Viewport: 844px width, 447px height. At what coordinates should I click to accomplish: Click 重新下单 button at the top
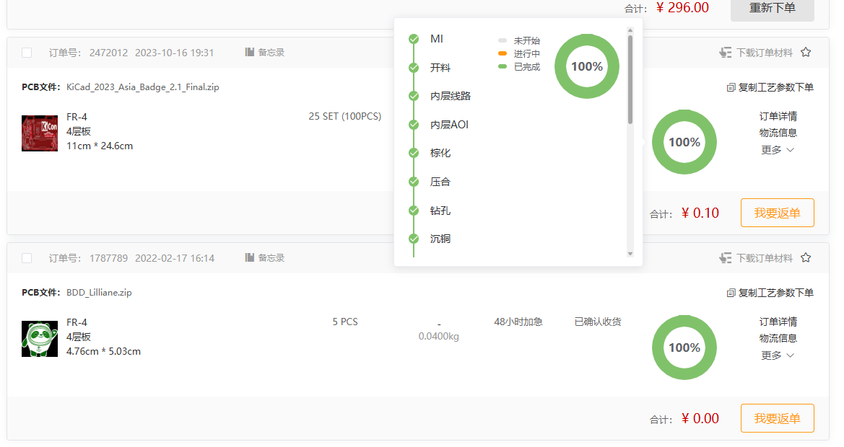click(772, 8)
